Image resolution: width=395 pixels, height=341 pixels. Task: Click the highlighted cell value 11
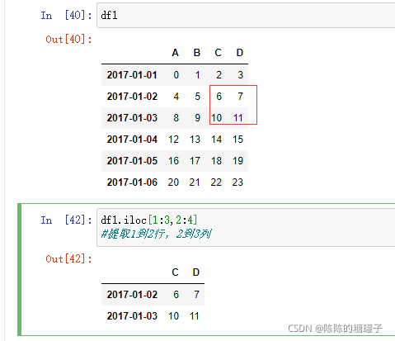point(238,118)
